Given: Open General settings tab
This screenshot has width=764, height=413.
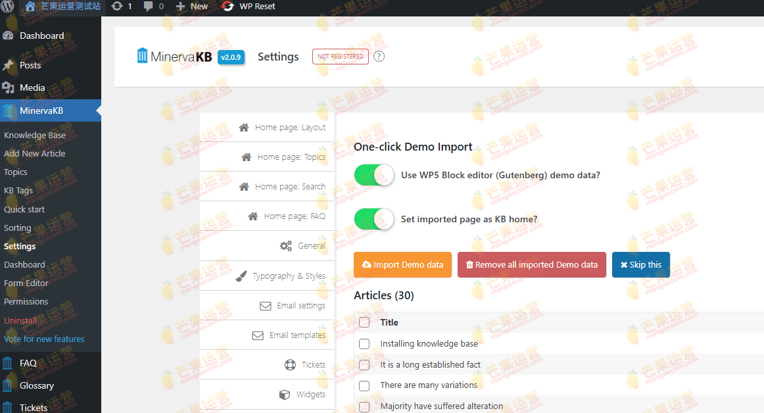Looking at the screenshot, I should click(x=266, y=246).
